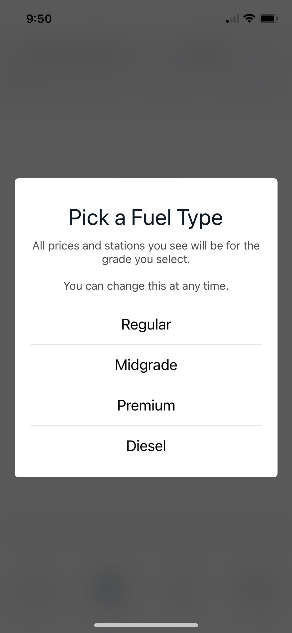This screenshot has height=633, width=292.
Task: Set fuel grade to Regular
Action: [x=146, y=324]
